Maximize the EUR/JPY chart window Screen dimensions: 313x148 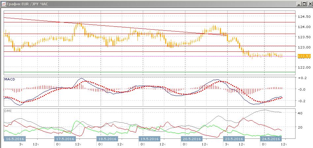[x=304, y=4]
